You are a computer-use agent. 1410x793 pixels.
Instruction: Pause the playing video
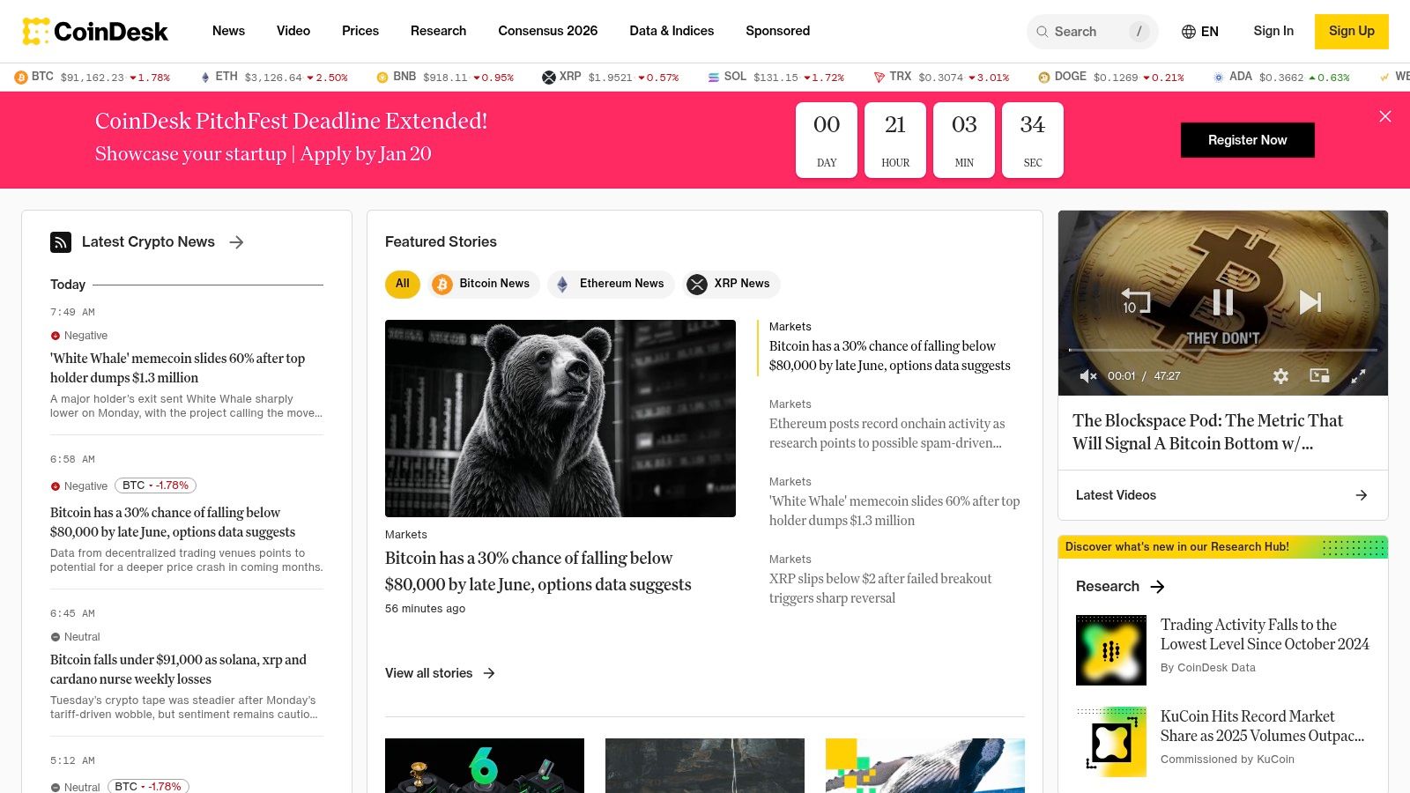1223,301
